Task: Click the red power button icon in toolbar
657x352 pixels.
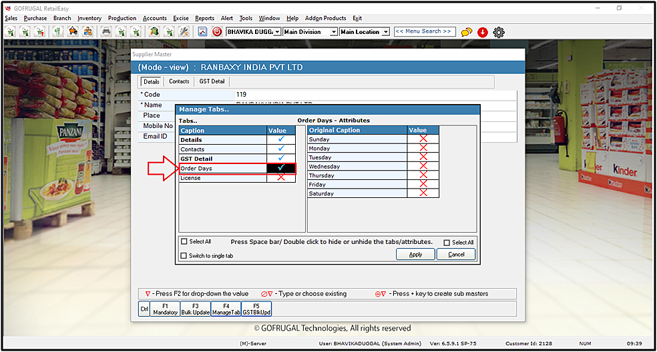Action: 217,31
